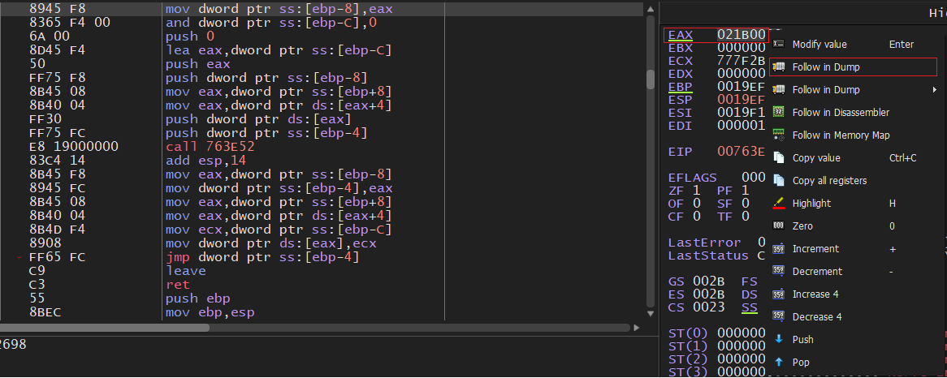947x378 pixels.
Task: Select the push eax instruction
Action: pos(198,64)
